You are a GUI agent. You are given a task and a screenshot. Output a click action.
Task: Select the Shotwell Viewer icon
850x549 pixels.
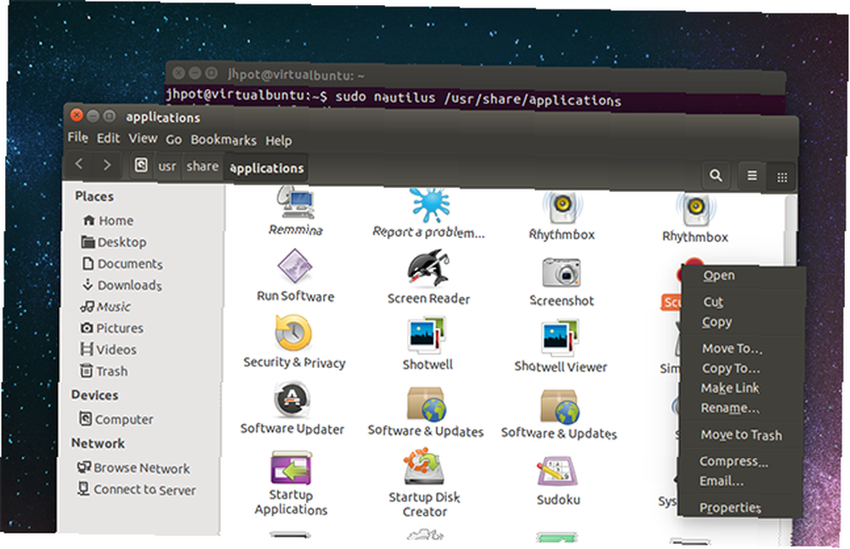[x=560, y=337]
